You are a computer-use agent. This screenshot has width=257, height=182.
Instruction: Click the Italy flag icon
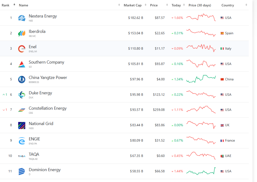point(222,48)
